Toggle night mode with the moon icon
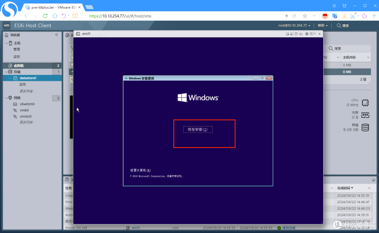Viewport: 379px width, 233px height. pos(365,16)
